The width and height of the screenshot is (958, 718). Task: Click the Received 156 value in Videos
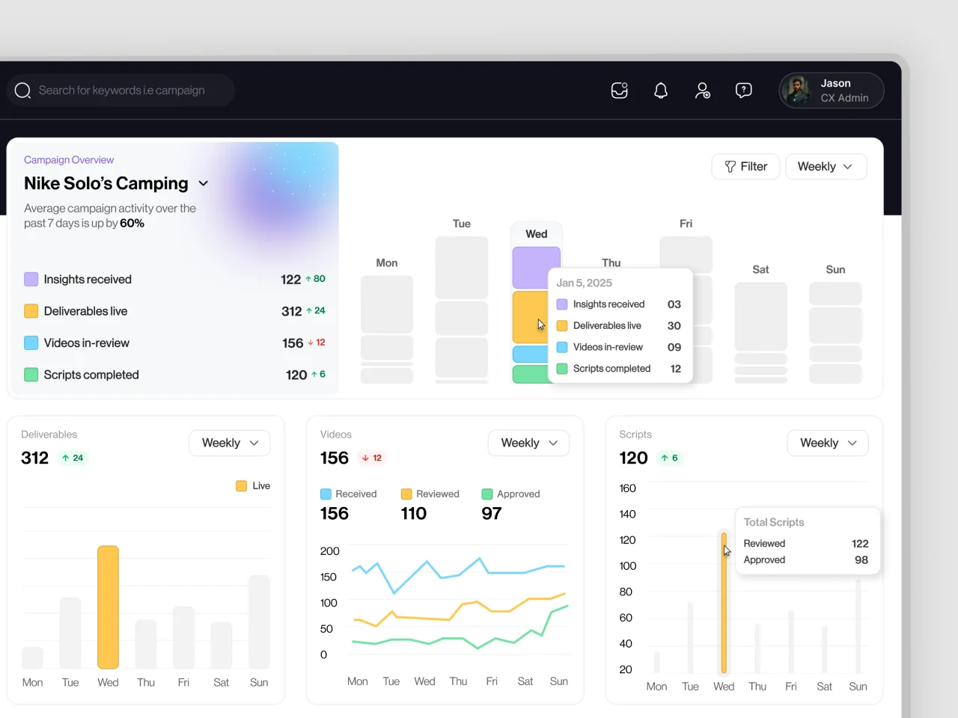point(335,514)
